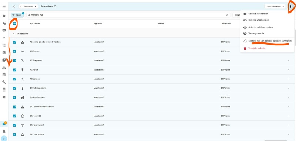Uncheck the BAT overvoltage checkbox
Screen dimensions: 296x141
click(14, 134)
